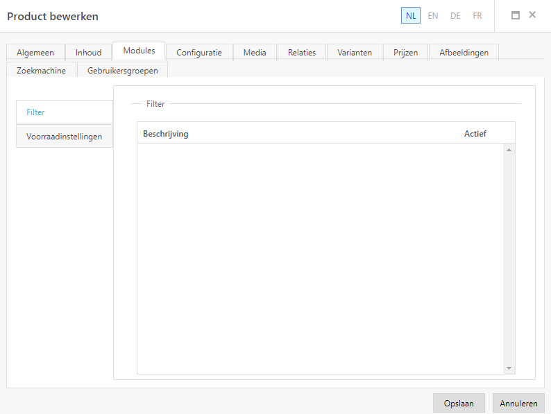Sort by the Actief column header
Screen dimensions: 551x414
pos(475,134)
